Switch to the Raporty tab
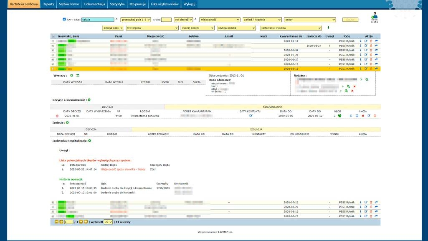This screenshot has width=428, height=241. [48, 4]
